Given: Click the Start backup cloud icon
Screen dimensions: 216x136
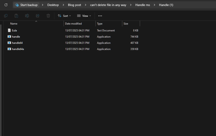Looking at the screenshot, I should pos(17,5).
